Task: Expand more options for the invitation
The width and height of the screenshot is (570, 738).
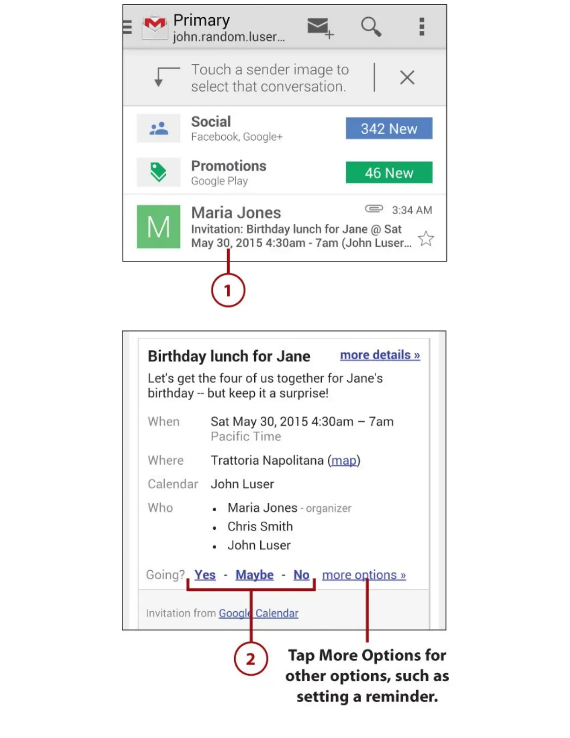Action: pos(364,575)
